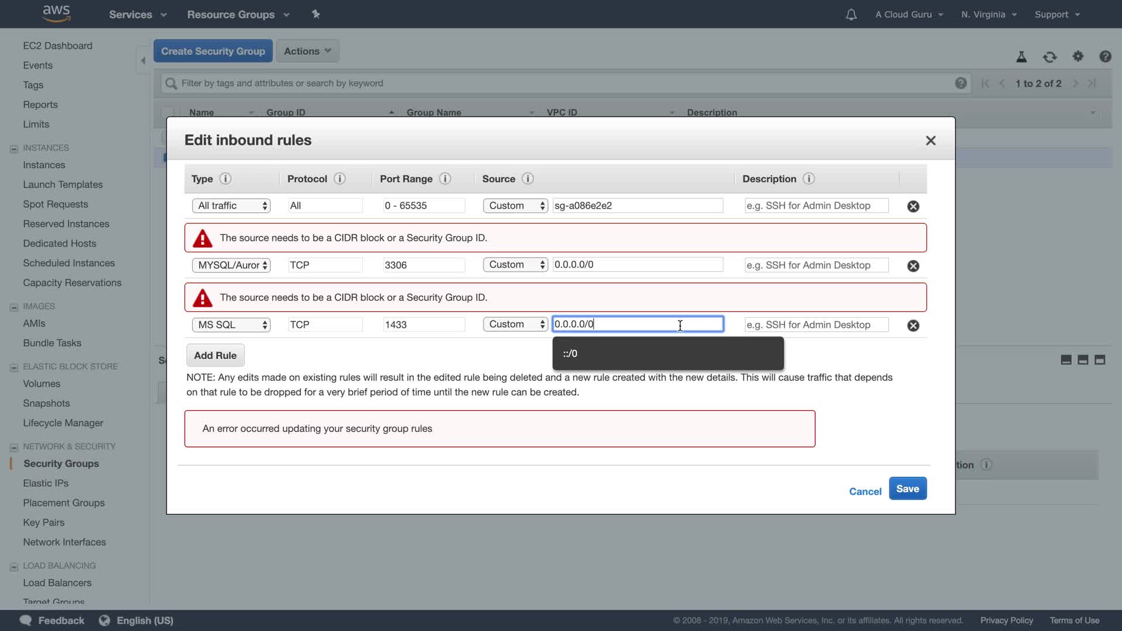Open the MS SQL type dropdown

[x=231, y=325]
